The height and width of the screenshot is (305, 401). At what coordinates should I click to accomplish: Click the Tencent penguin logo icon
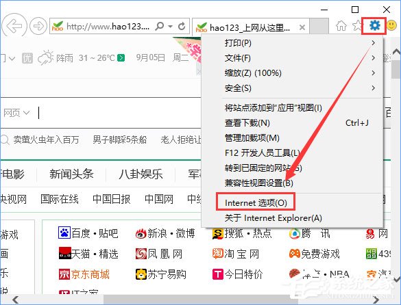(295, 233)
